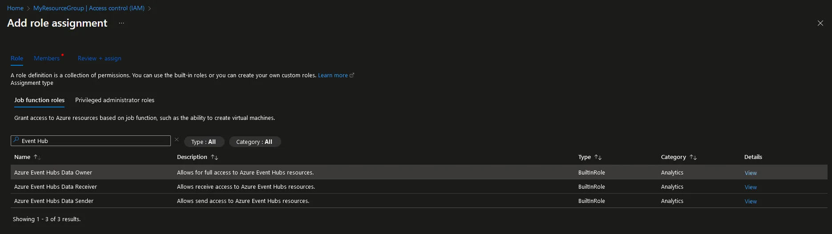
Task: Click the Add role assignment heading
Action: coord(57,23)
